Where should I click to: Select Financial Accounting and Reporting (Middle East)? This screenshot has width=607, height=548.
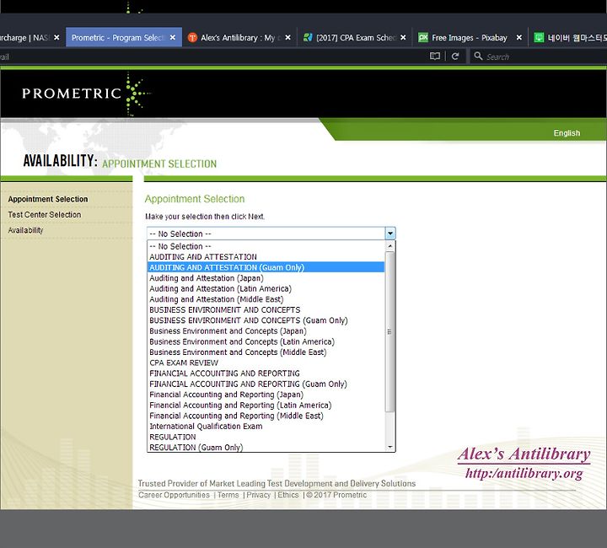click(266, 416)
